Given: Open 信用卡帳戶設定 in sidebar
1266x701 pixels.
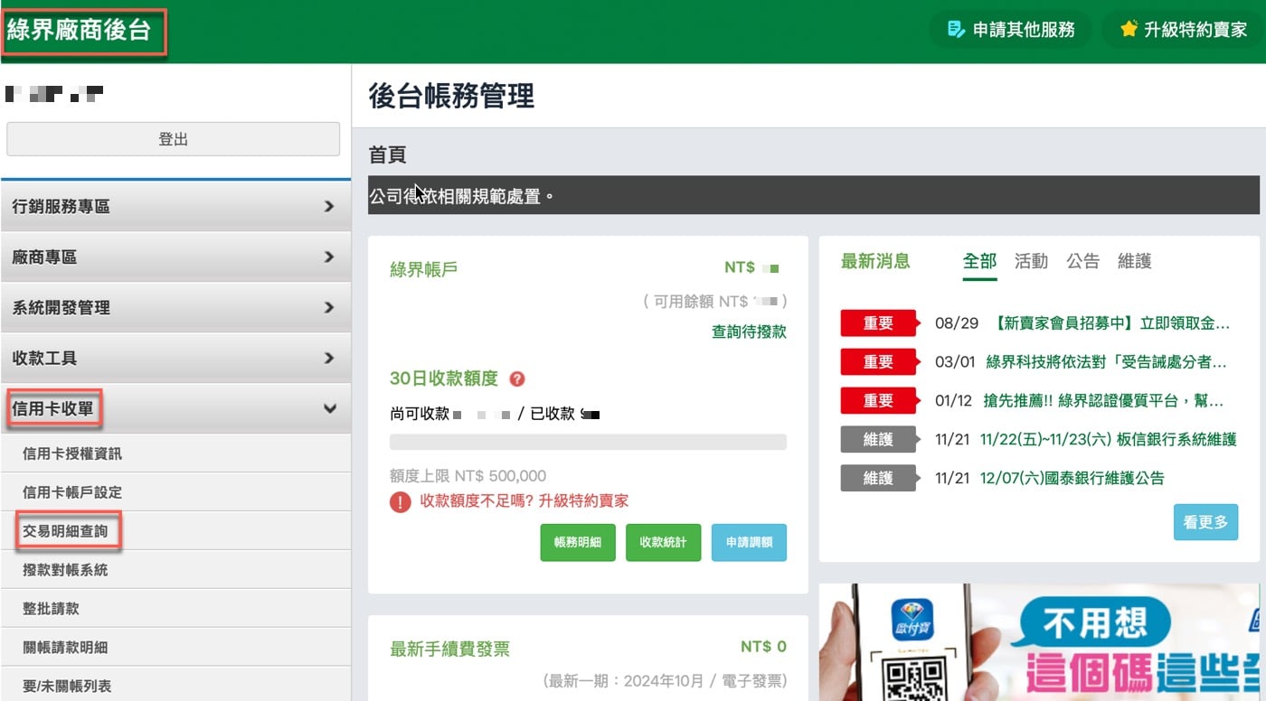Looking at the screenshot, I should (x=175, y=492).
